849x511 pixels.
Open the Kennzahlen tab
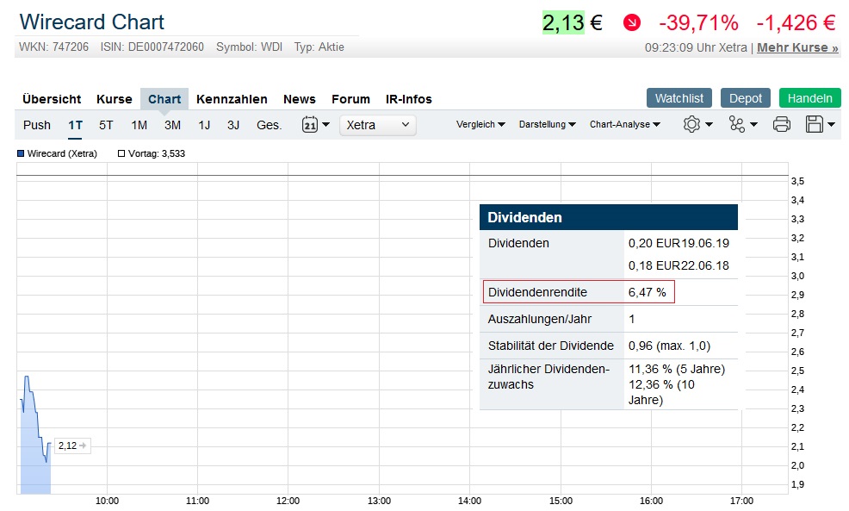232,99
